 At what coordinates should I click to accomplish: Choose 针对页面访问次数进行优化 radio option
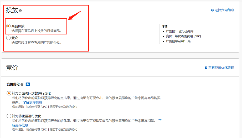pos(9,93)
